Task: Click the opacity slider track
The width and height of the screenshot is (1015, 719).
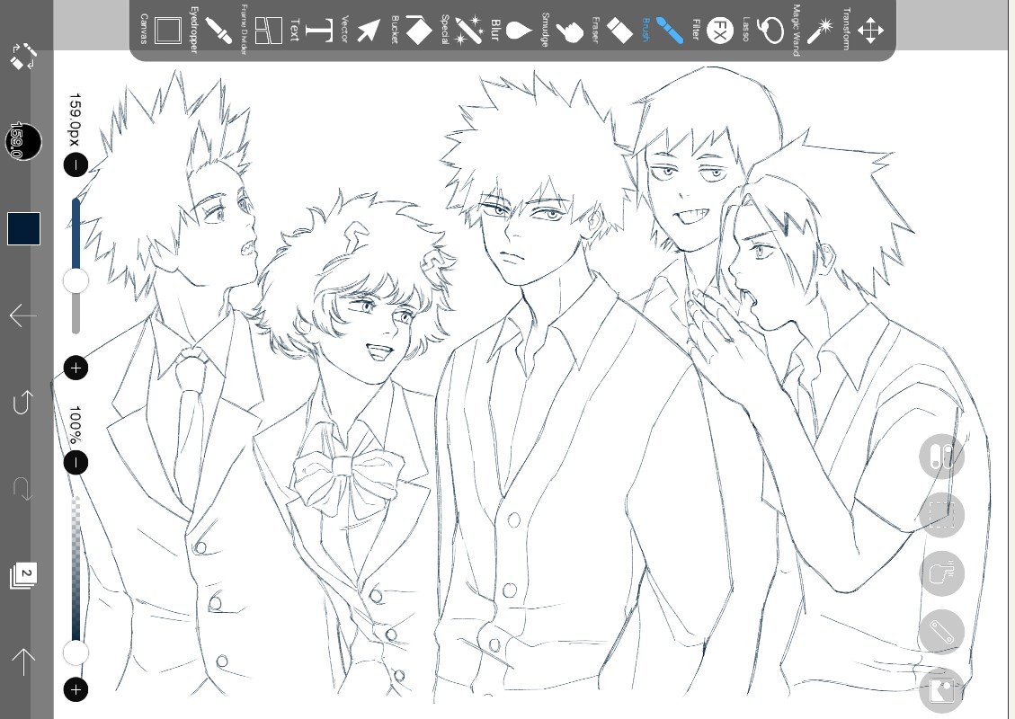Action: pyautogui.click(x=76, y=576)
